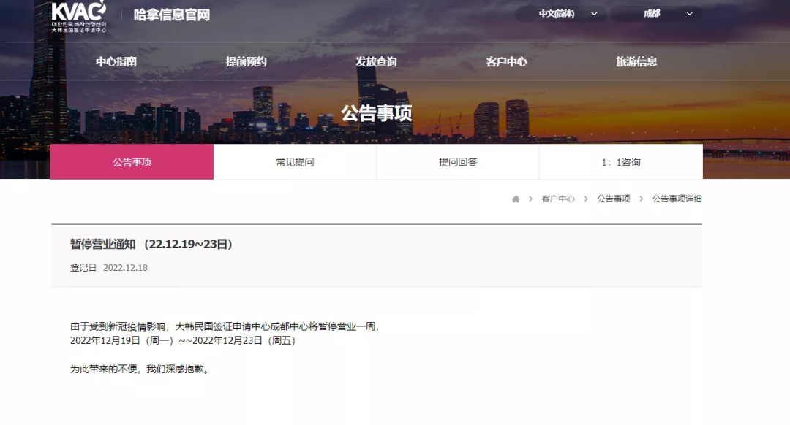Expand the chevron beside the language selector
The height and width of the screenshot is (425, 790).
[595, 13]
